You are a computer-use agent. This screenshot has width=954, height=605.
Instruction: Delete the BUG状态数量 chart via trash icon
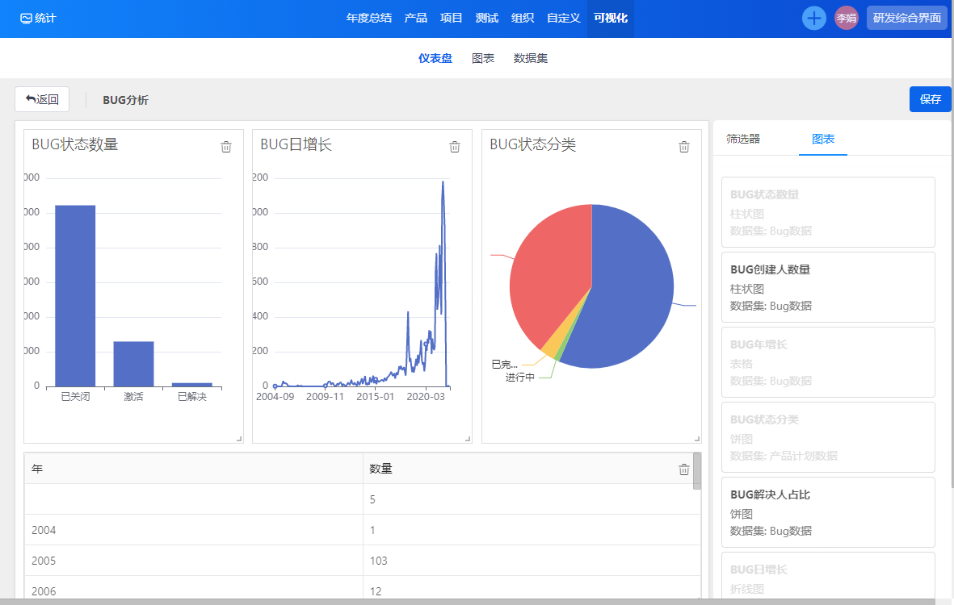point(226,147)
